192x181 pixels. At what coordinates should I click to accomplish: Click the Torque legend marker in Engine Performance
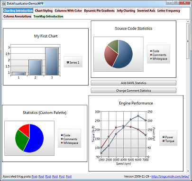click(x=164, y=141)
